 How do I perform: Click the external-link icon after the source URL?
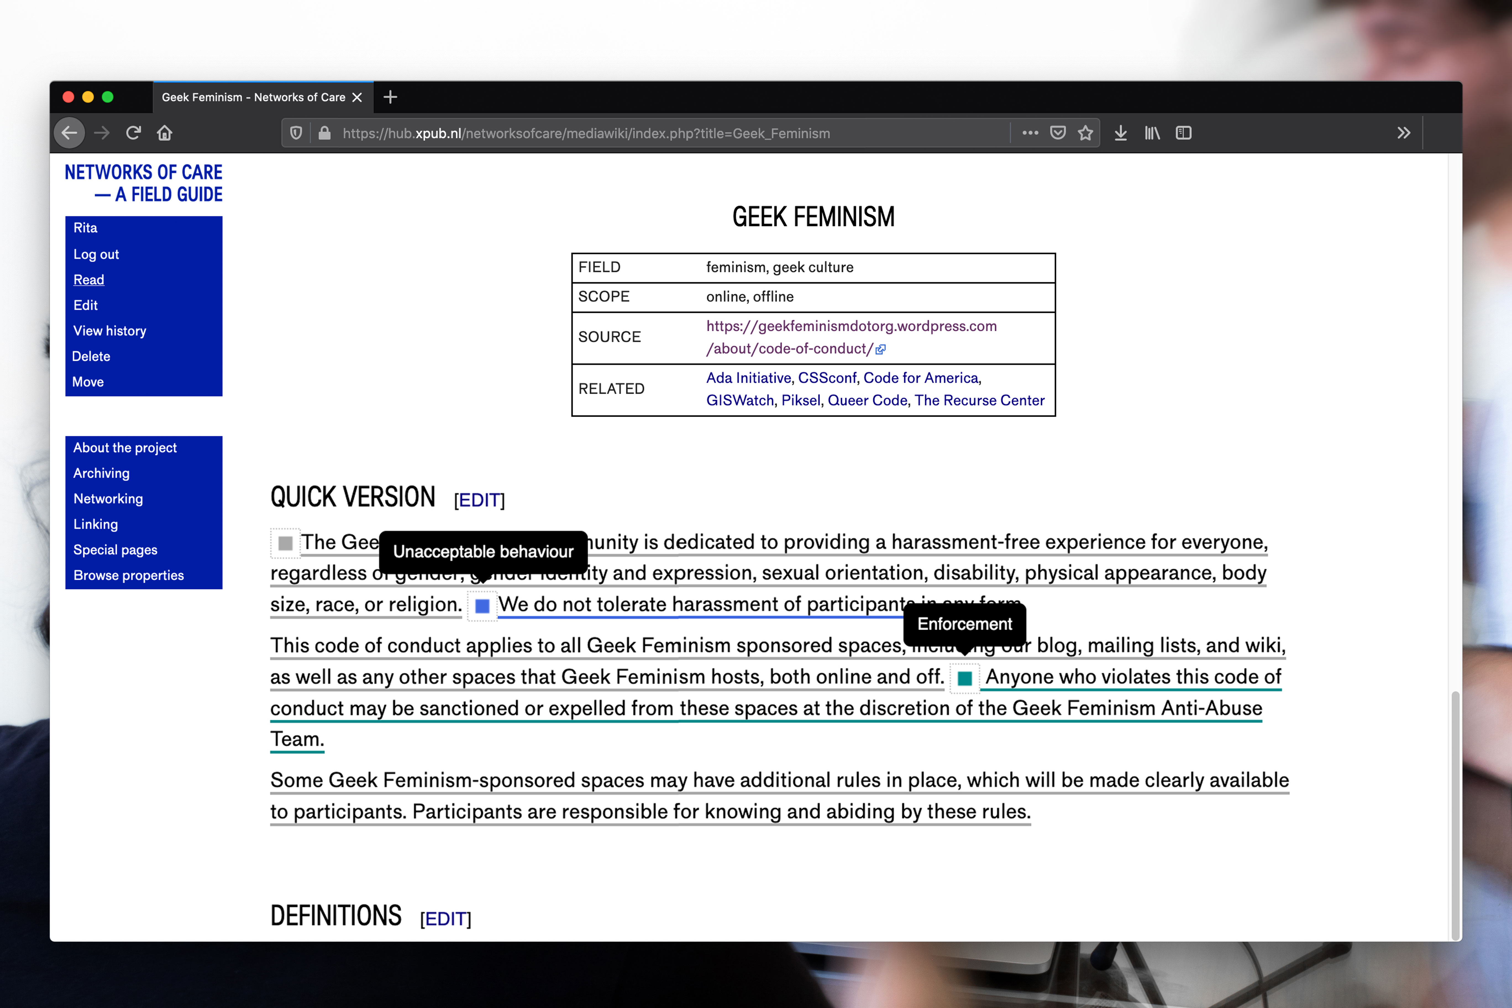pyautogui.click(x=881, y=350)
